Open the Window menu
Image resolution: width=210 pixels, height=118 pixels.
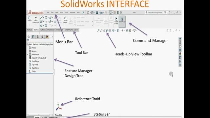[73, 12]
